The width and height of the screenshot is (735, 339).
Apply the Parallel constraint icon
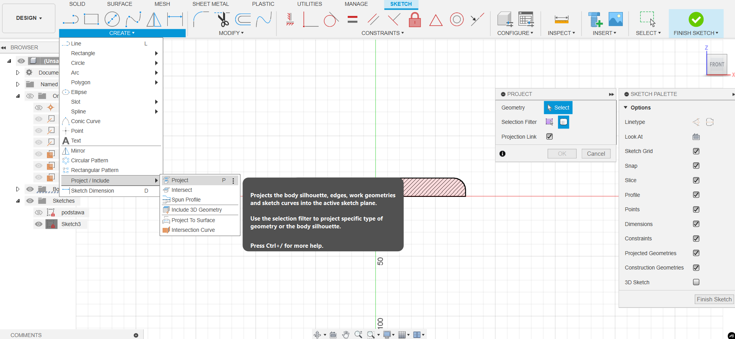(373, 19)
